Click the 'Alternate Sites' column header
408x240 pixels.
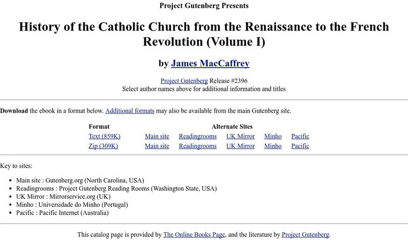[232, 127]
